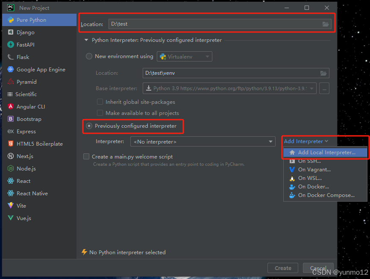Choose Add Local Interpreter menu item
Screen dimensions: 370x279
pyautogui.click(x=326, y=153)
